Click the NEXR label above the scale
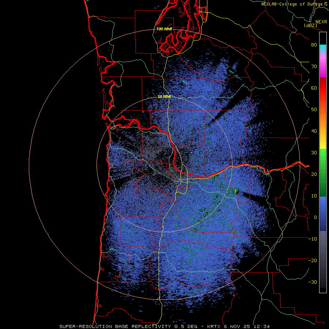Screen dimensions: 329x329 (321, 22)
